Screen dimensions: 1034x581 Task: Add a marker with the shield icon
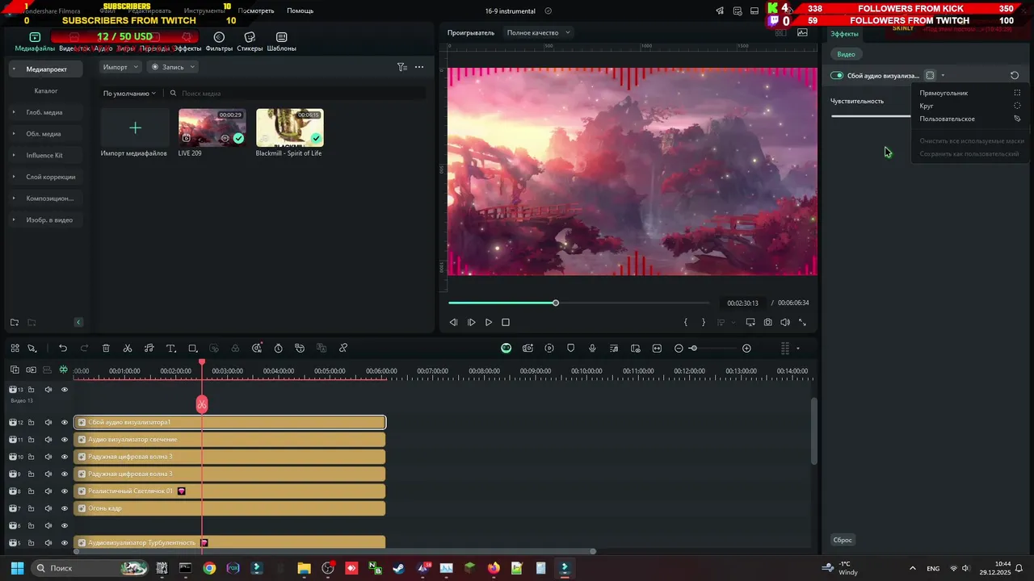click(570, 348)
